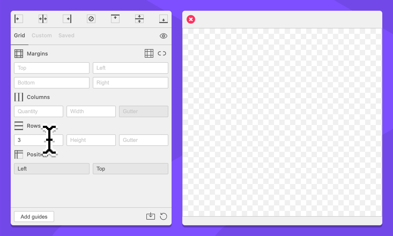Open the Saved tab

[x=66, y=35]
